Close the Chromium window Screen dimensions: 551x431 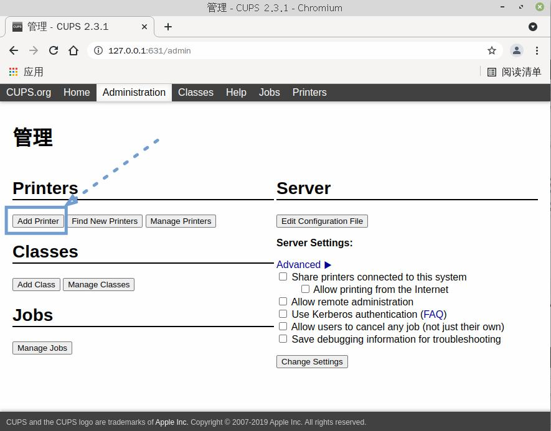coord(540,7)
